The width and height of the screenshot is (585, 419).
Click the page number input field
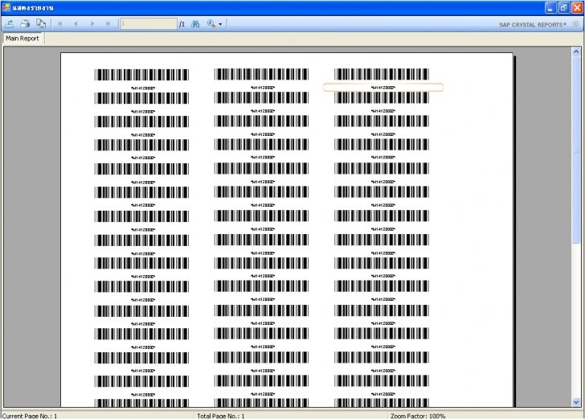point(148,24)
